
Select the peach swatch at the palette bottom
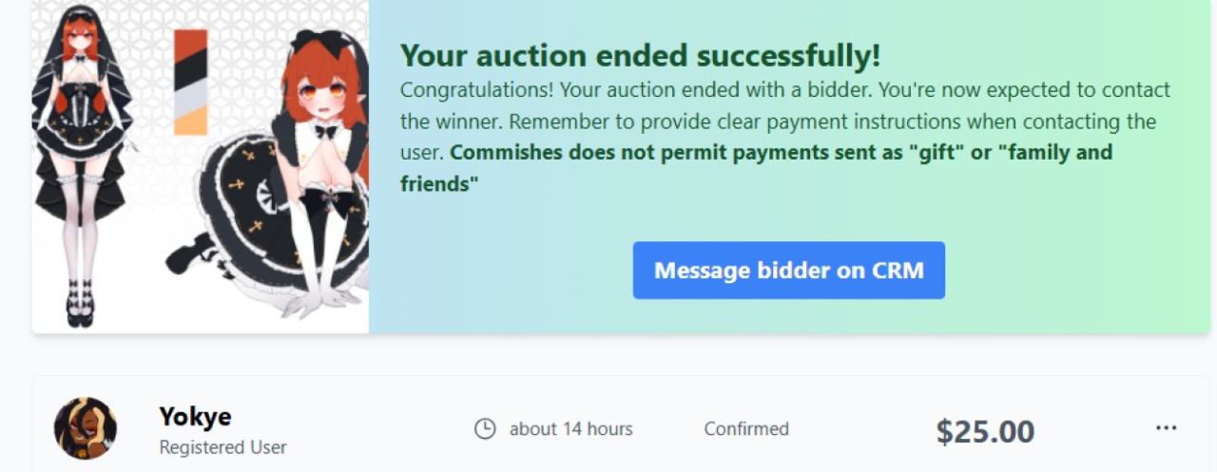[190, 122]
